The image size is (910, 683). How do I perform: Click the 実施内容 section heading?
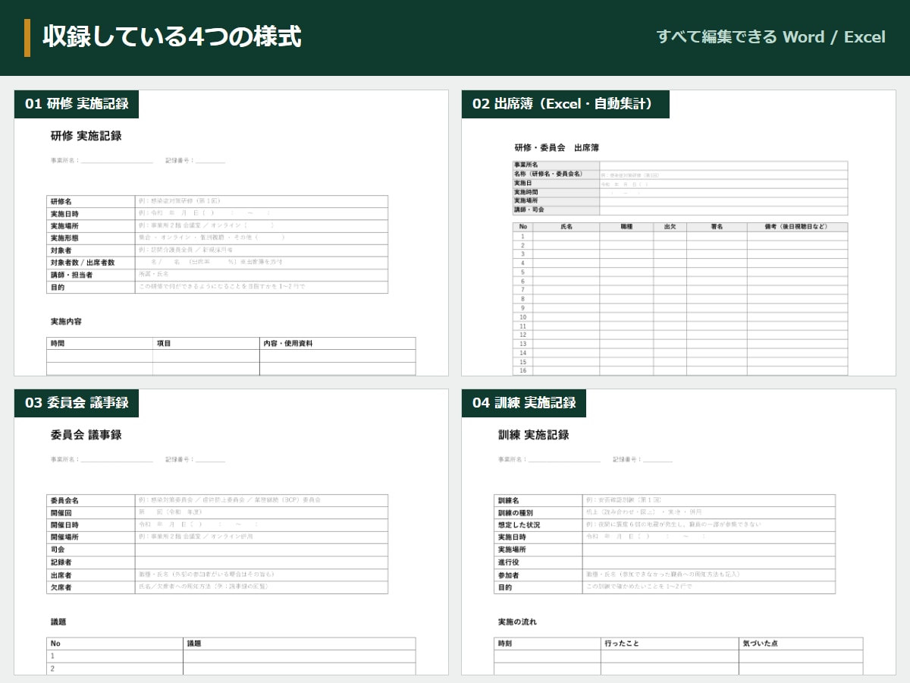66,322
